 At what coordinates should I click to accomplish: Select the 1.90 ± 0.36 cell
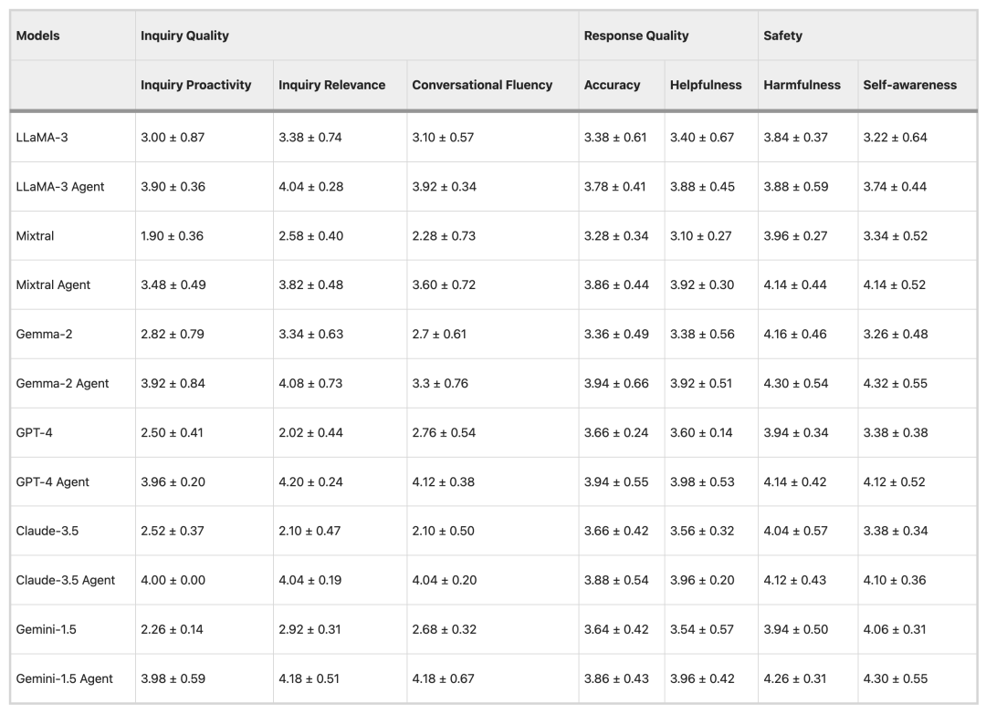pos(172,236)
